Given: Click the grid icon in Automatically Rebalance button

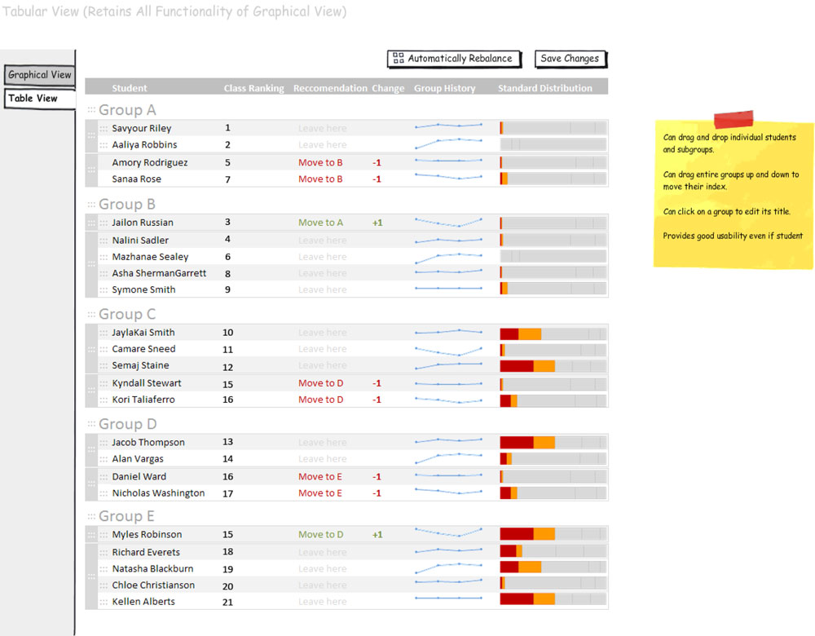Looking at the screenshot, I should 398,59.
